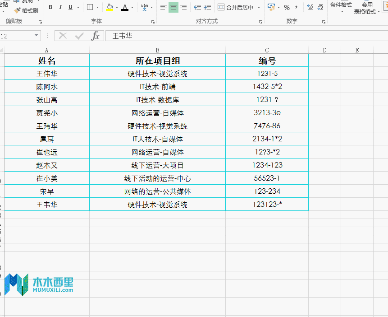The height and width of the screenshot is (317, 388).
Task: Select cell 网络的运营-公共媒体
Action: coord(157,191)
